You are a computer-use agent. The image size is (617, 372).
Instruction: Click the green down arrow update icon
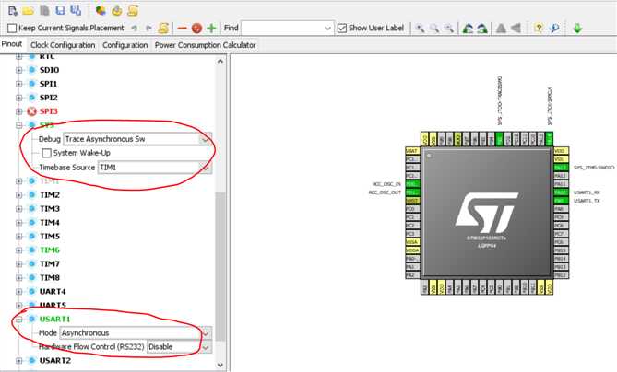(577, 29)
